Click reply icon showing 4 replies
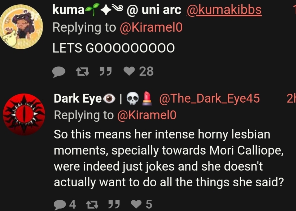The height and width of the screenshot is (211, 296). (60, 205)
